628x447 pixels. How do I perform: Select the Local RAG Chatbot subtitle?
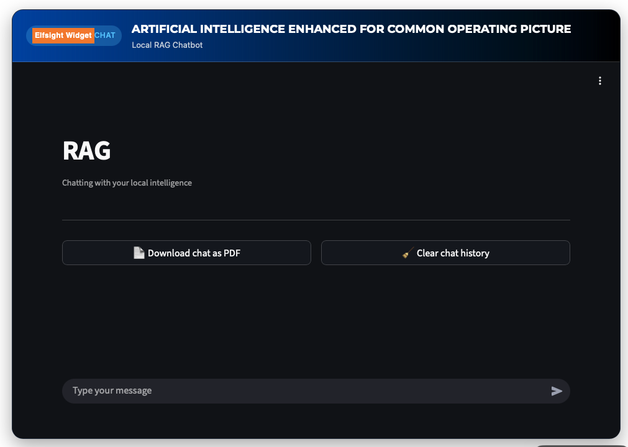(167, 45)
